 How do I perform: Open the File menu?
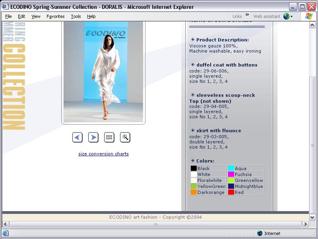point(8,16)
